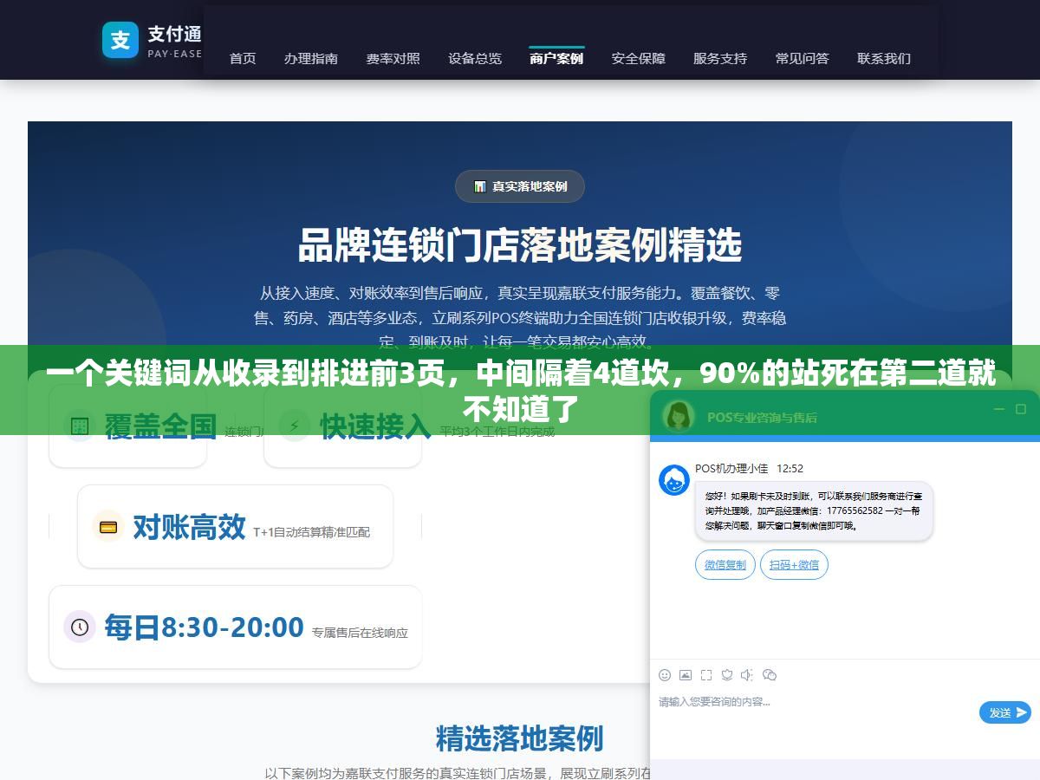Open 安全保障 nav item
This screenshot has height=780, width=1040.
[x=639, y=59]
